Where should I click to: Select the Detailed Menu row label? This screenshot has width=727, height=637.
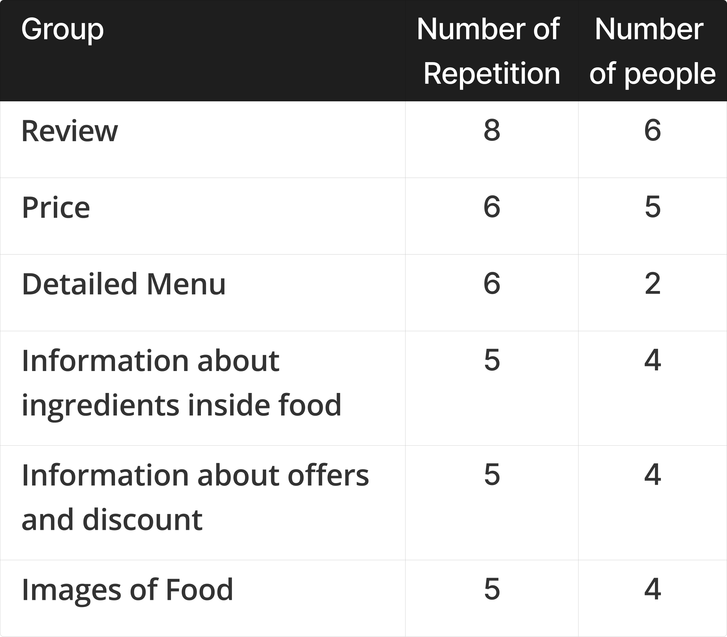tap(124, 284)
